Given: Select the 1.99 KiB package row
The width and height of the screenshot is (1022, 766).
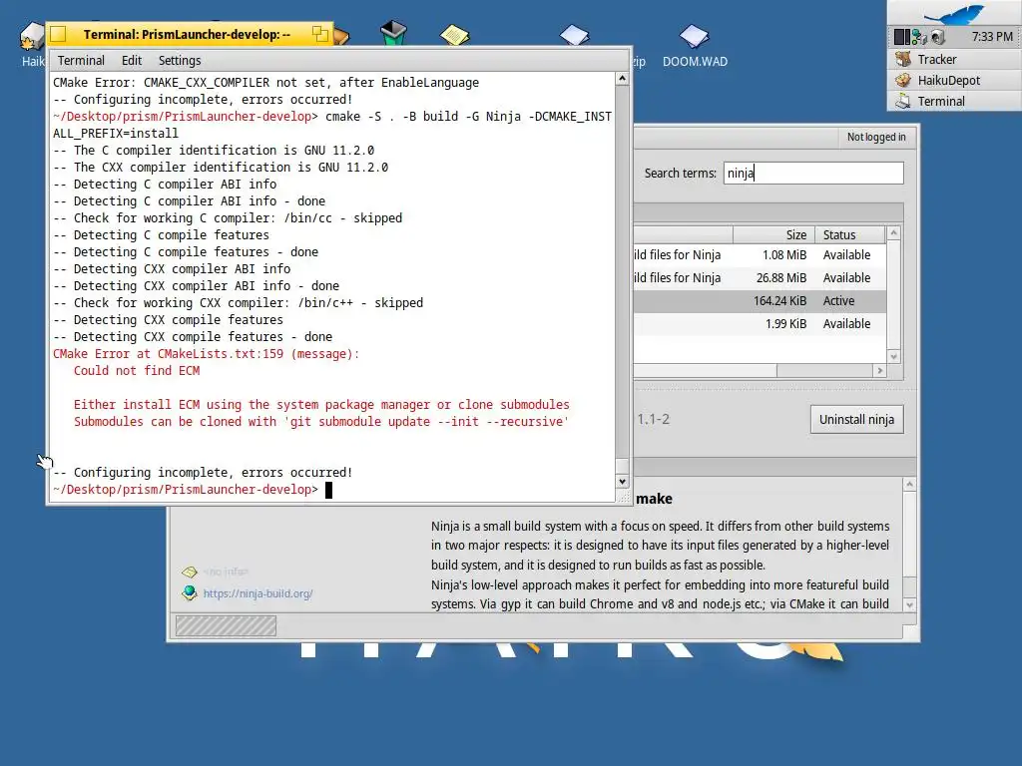Looking at the screenshot, I should tap(760, 324).
